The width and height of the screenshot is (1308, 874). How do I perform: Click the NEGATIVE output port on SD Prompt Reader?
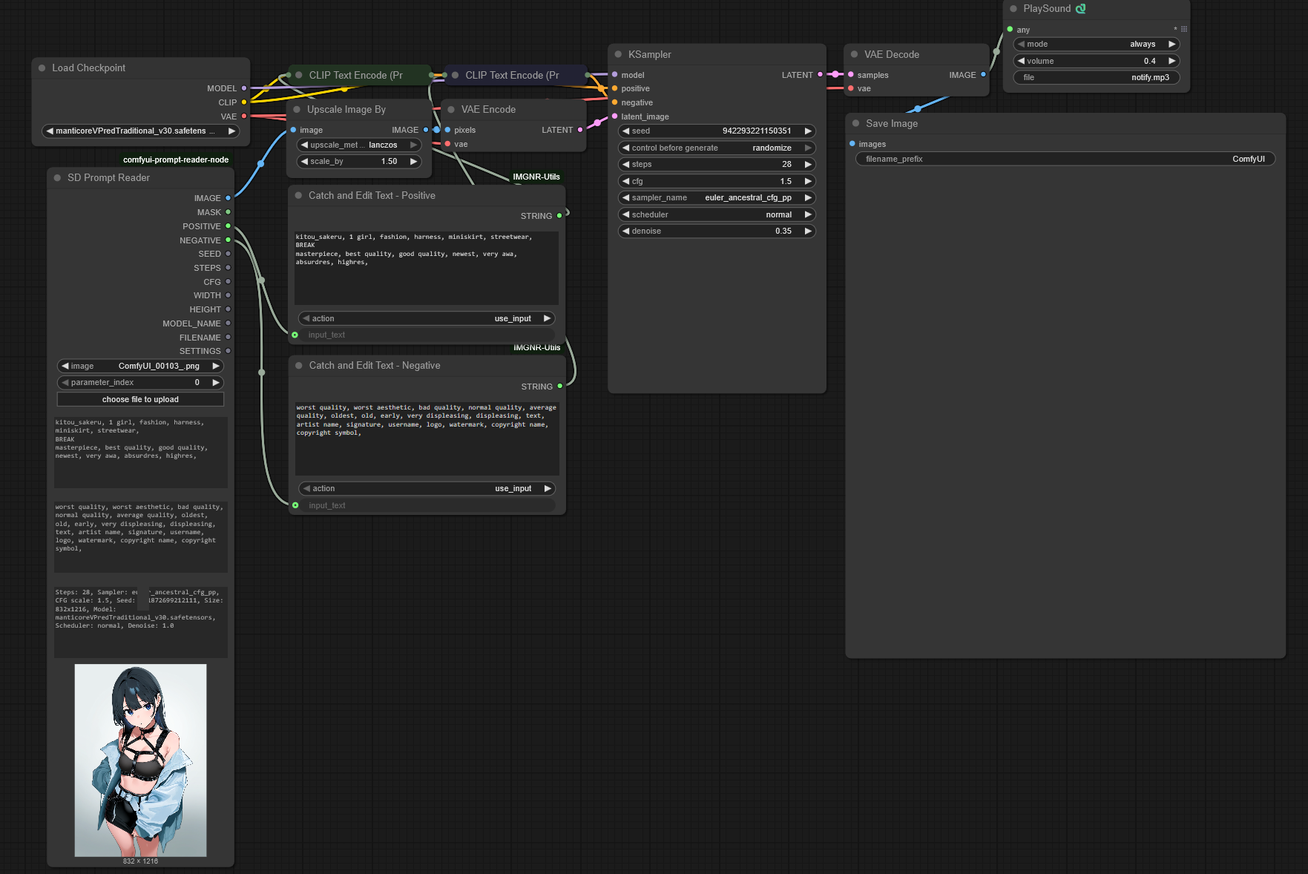228,240
